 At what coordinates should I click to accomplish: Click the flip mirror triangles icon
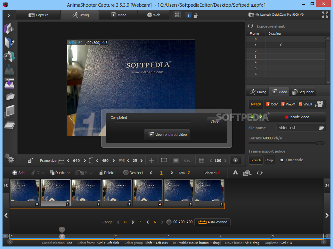coord(235,173)
